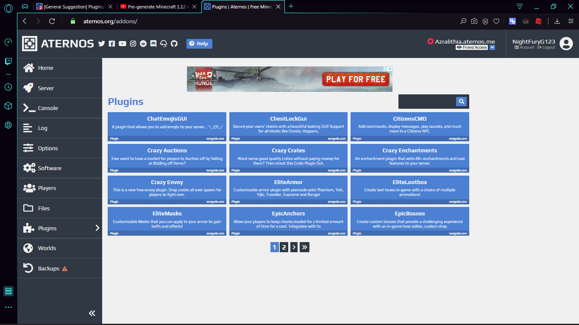Click the user profile avatar icon
The width and height of the screenshot is (579, 325).
click(x=566, y=44)
